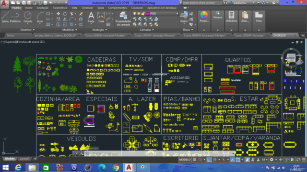Click the MODELO status bar button

coord(185,160)
